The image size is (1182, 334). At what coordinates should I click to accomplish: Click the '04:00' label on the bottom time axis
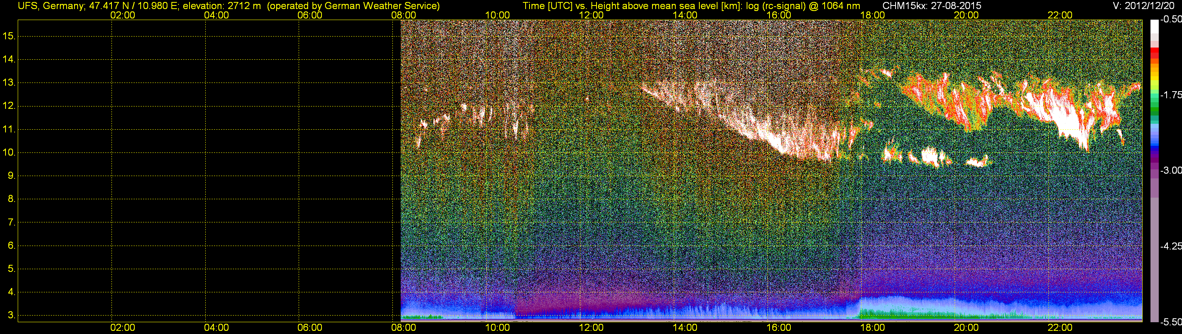tap(216, 328)
